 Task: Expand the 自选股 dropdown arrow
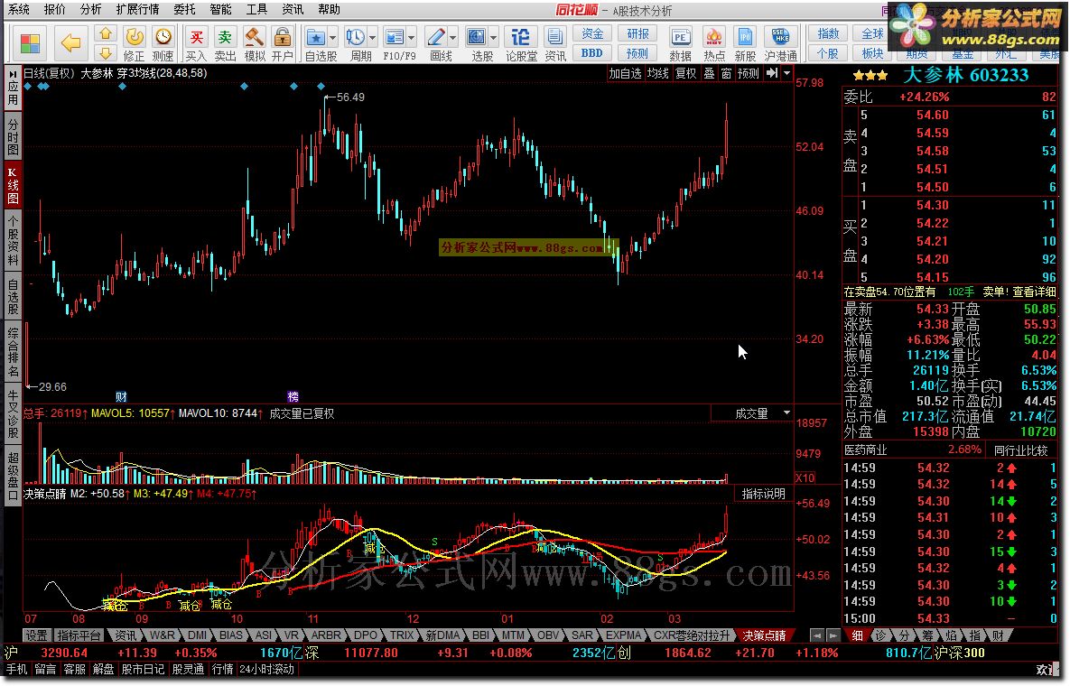(x=333, y=38)
